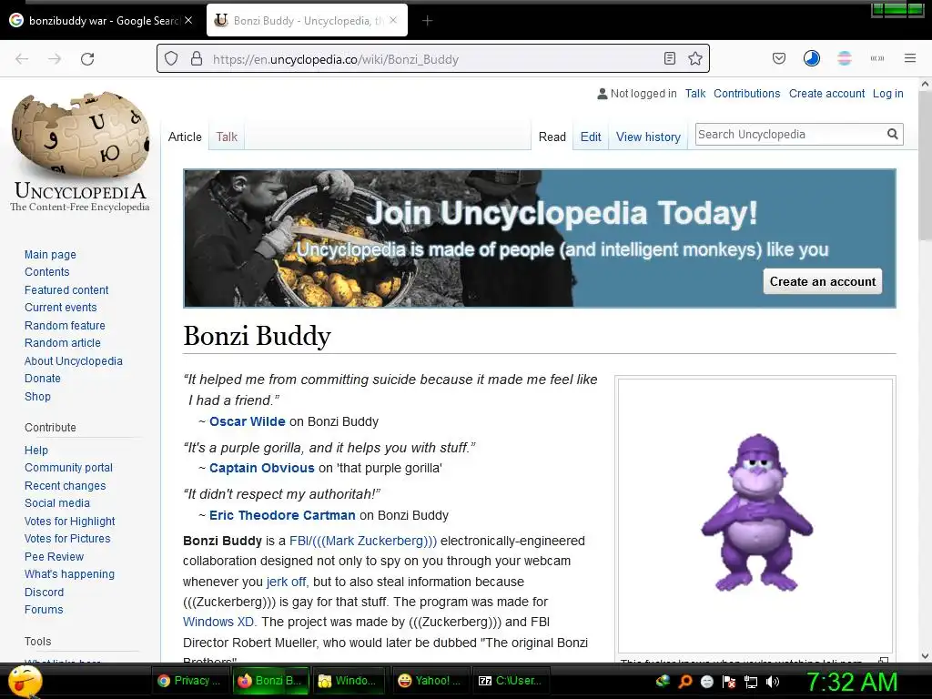This screenshot has height=699, width=932.
Task: Click the Community portal link
Action: [x=68, y=468]
